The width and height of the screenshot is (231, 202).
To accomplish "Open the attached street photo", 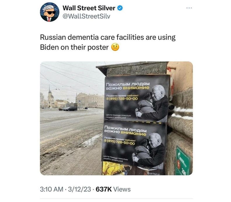I will click(116, 118).
